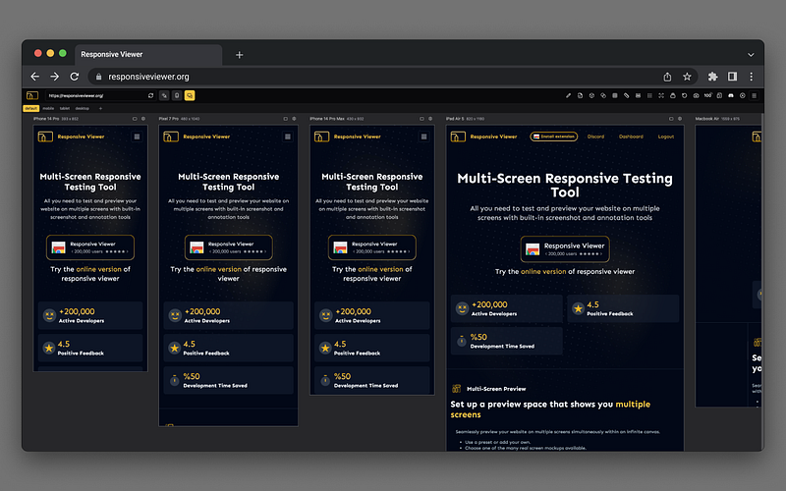Click Chrome's extensions puzzle icon
The width and height of the screenshot is (786, 491).
coord(712,77)
